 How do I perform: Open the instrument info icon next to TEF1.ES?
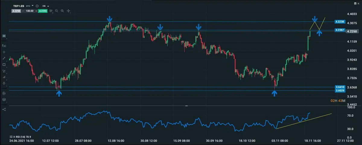[x=37, y=6]
